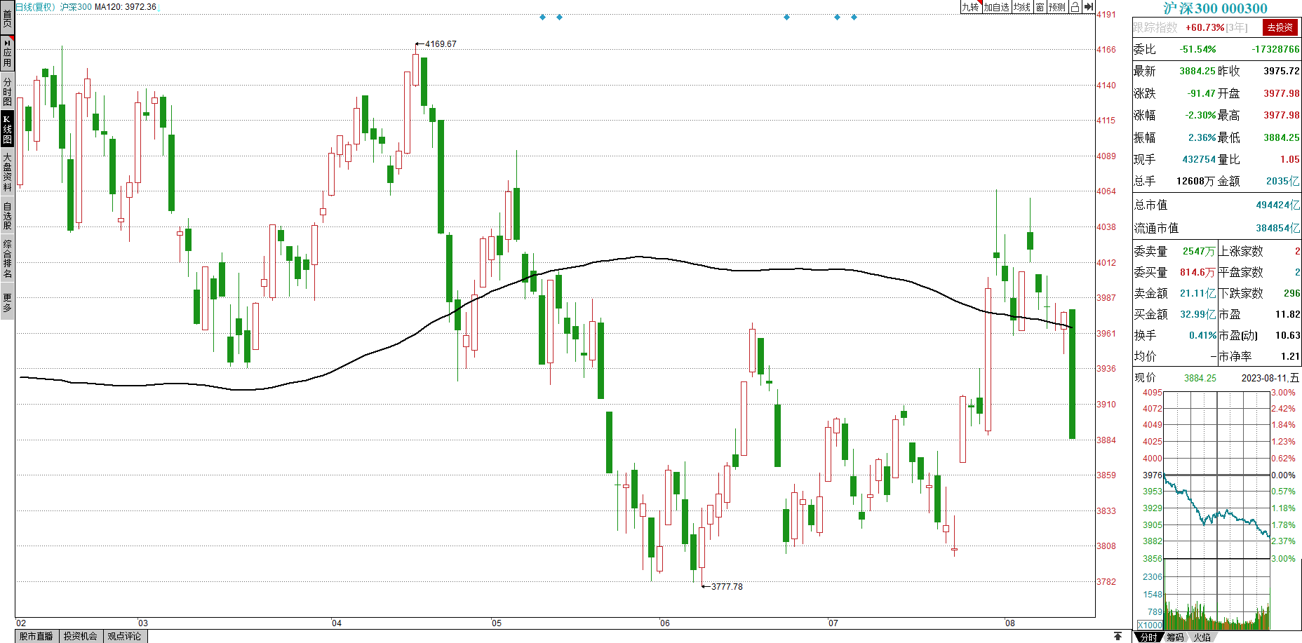Toggle 均线 moving average display

pyautogui.click(x=1022, y=7)
